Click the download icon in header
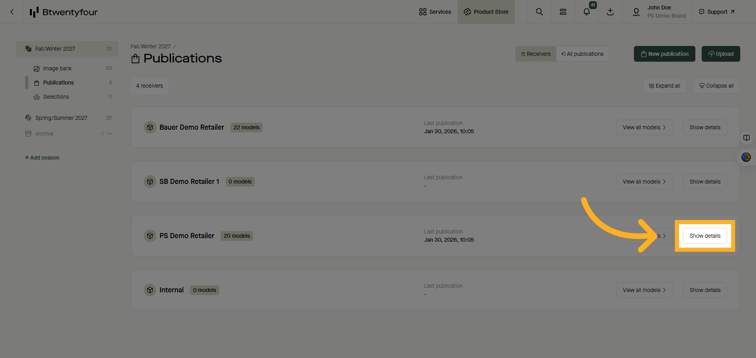 pos(610,12)
